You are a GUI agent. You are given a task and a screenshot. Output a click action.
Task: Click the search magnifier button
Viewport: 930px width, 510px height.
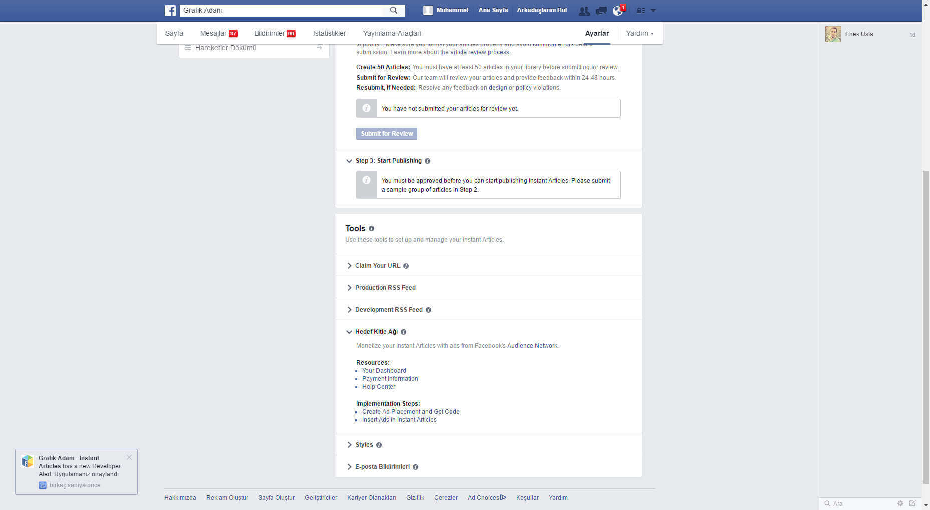tap(394, 10)
